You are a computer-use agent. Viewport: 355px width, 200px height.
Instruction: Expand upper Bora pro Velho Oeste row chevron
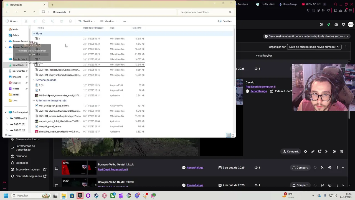click(x=343, y=167)
